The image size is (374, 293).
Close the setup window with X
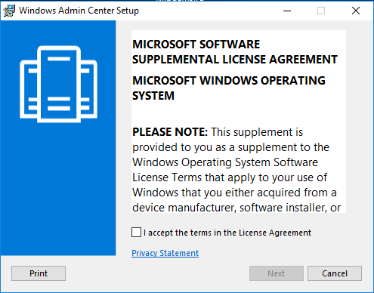356,11
